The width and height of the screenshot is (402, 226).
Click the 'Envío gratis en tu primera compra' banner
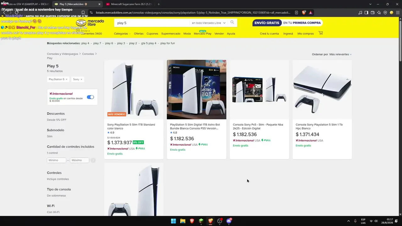tap(287, 23)
